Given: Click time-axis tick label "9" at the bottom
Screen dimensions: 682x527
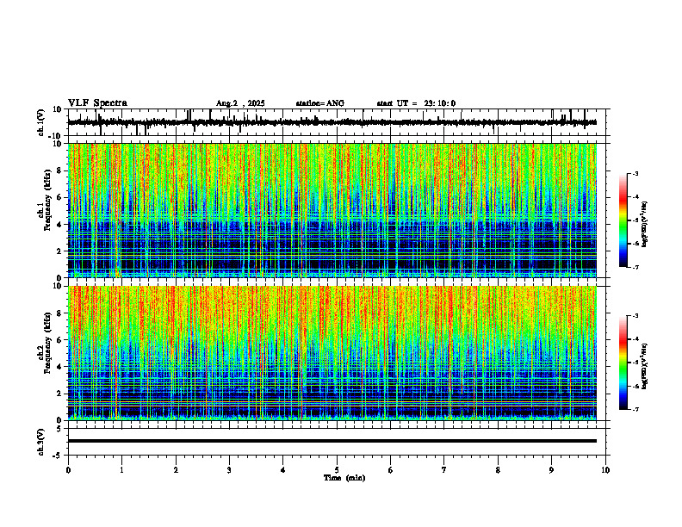Looking at the screenshot, I should 551,470.
